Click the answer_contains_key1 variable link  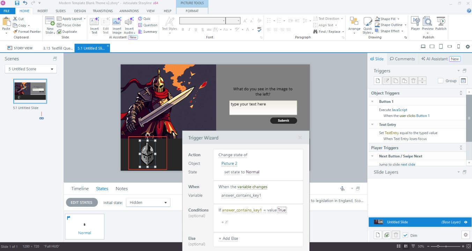point(241,195)
